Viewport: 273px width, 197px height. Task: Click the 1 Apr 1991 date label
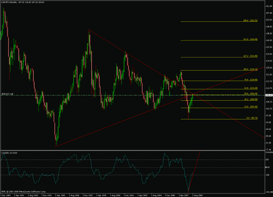(x=19, y=195)
